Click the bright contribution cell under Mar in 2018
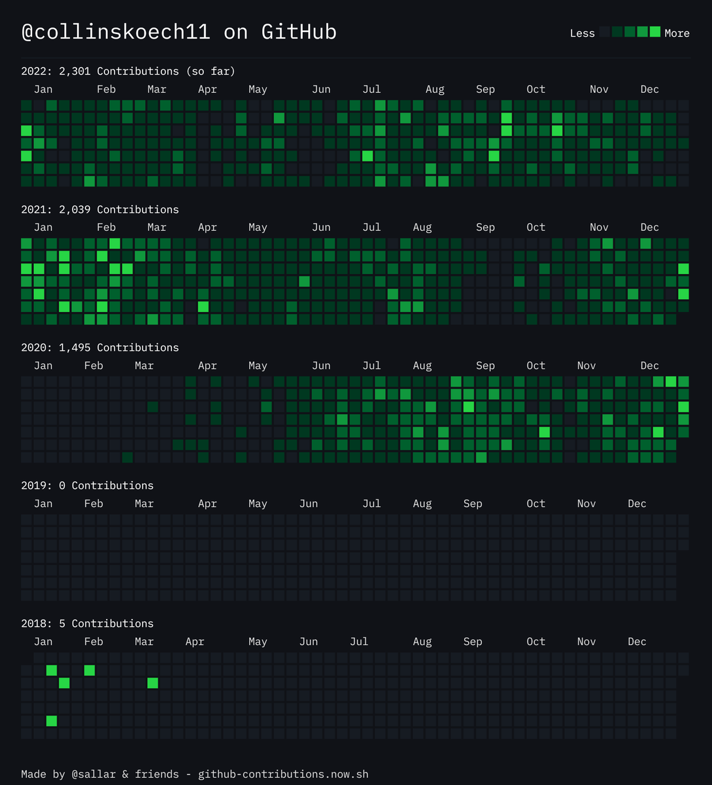Screen dimensions: 712x785 [x=152, y=683]
